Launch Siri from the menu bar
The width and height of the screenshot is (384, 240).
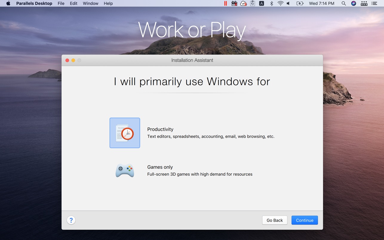tap(354, 4)
